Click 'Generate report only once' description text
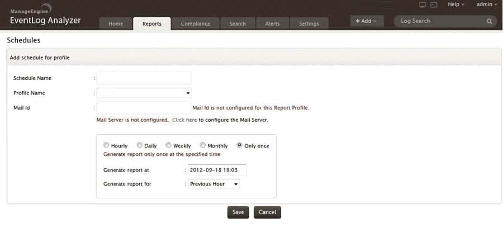 [x=162, y=154]
